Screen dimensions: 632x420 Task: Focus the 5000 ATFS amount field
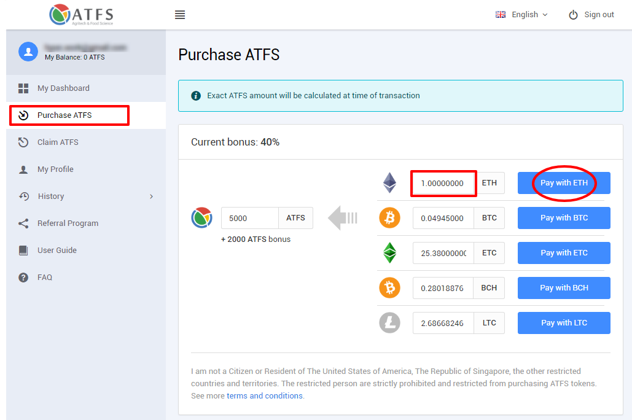[250, 218]
